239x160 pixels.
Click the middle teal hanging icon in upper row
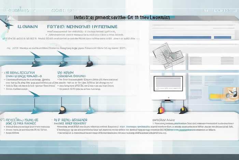tap(63, 63)
